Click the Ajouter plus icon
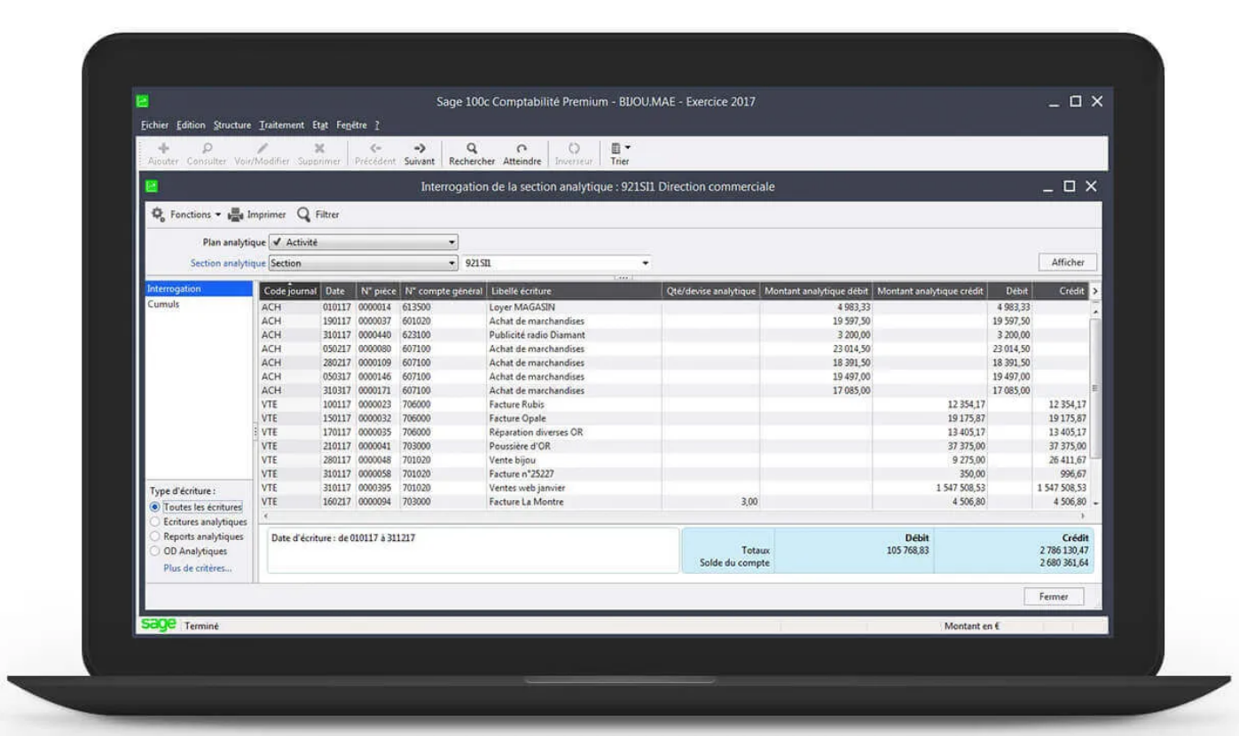The image size is (1239, 736). click(x=161, y=151)
